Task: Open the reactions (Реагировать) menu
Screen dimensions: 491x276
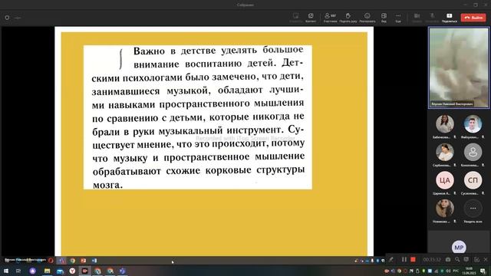Action: [x=367, y=18]
